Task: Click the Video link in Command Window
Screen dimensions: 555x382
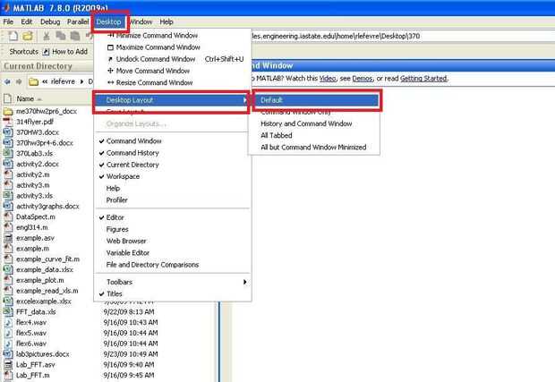Action: click(x=328, y=79)
